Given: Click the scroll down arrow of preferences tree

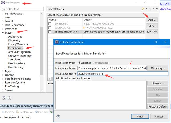Looking at the screenshot, I should point(42,91).
